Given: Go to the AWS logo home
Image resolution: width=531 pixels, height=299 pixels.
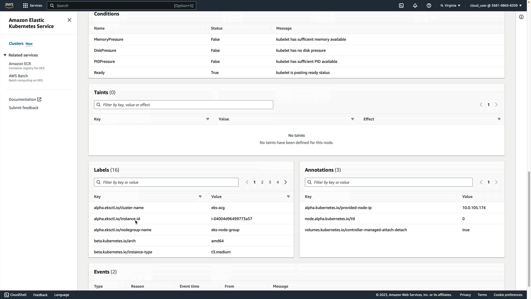Looking at the screenshot, I should (9, 6).
